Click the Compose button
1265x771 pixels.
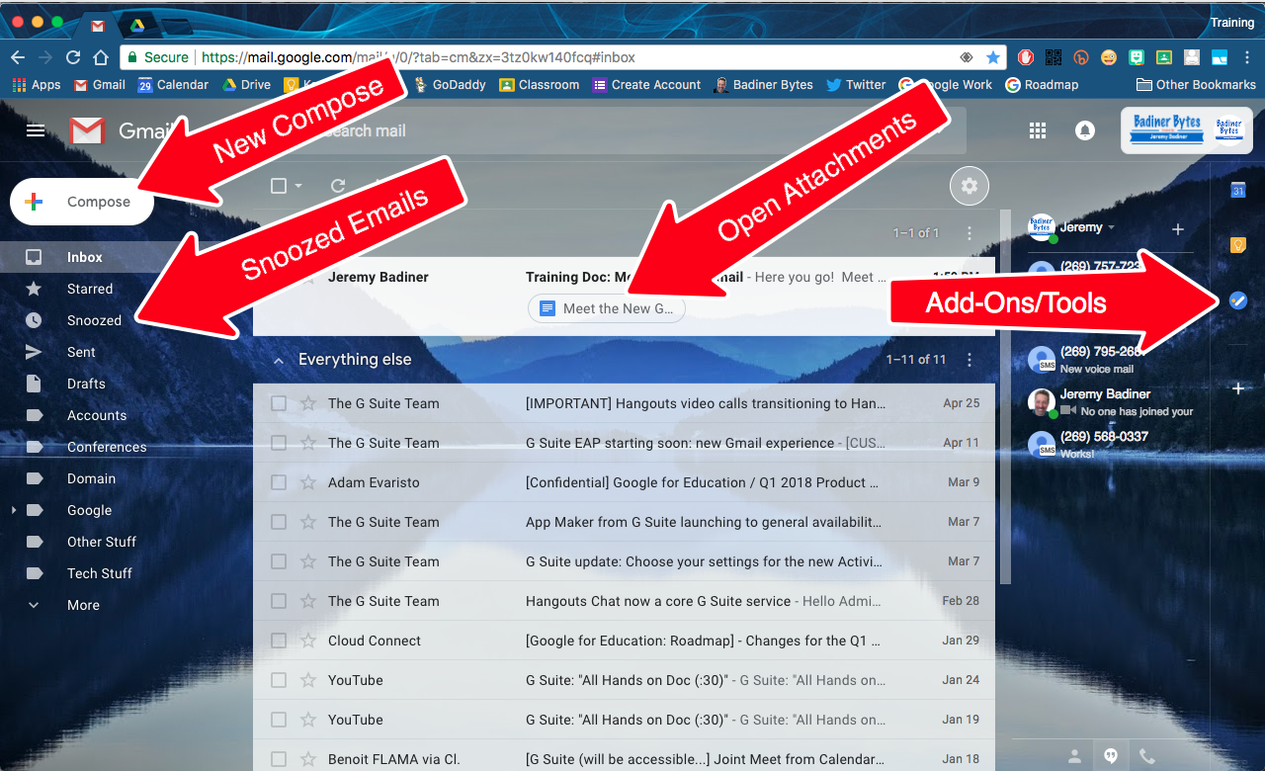[82, 202]
